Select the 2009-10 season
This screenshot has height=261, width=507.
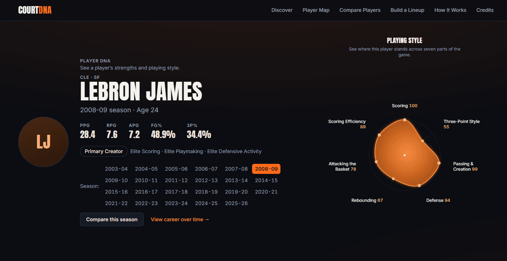116,180
